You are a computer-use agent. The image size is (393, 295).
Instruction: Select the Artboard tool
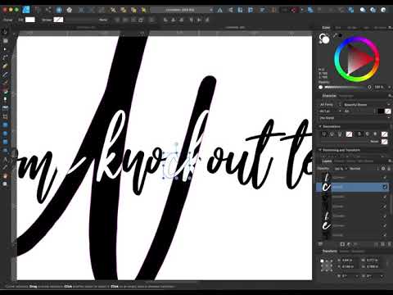coord(5,41)
